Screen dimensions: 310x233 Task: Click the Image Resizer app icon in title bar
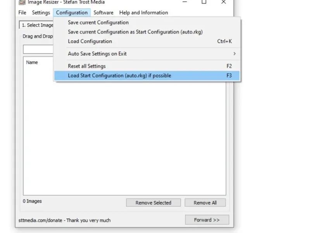22,2
